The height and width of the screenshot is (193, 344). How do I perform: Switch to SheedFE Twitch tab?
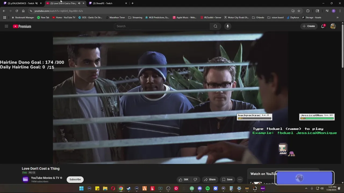tap(102, 3)
